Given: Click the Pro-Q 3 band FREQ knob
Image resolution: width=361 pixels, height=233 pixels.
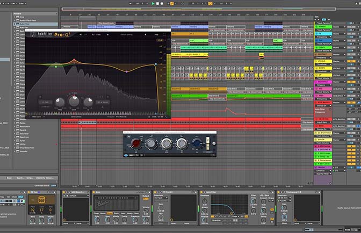Looking at the screenshot, I should coord(60,102).
